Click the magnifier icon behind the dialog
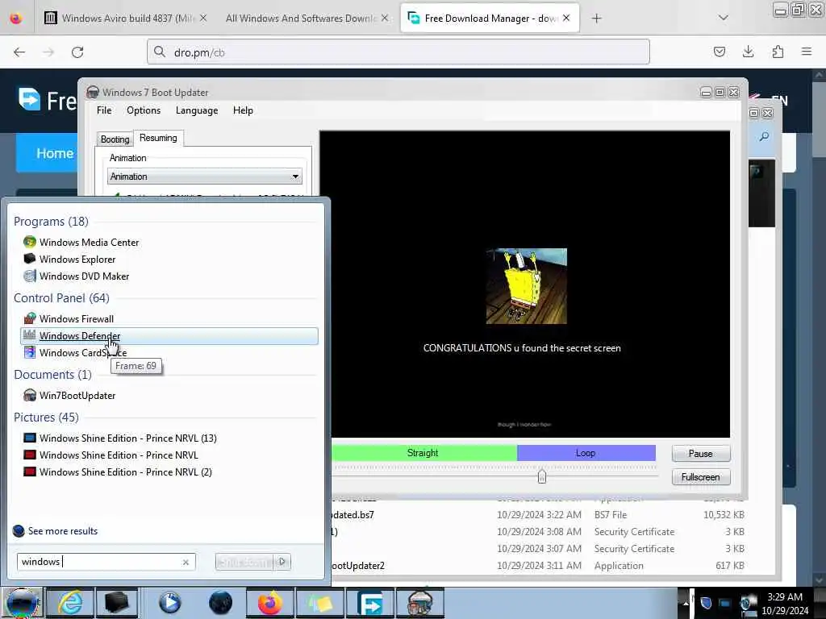 coord(765,137)
